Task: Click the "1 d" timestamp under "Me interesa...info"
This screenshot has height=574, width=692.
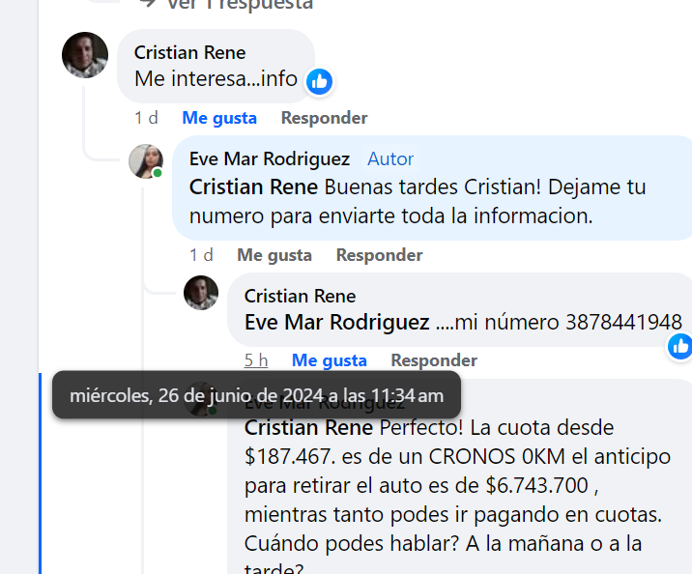Action: [x=146, y=118]
